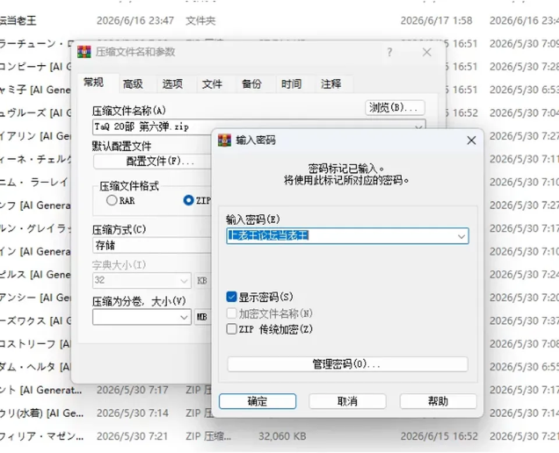
Task: Open the 字典大小 dropdown showing 32
Action: [x=141, y=281]
